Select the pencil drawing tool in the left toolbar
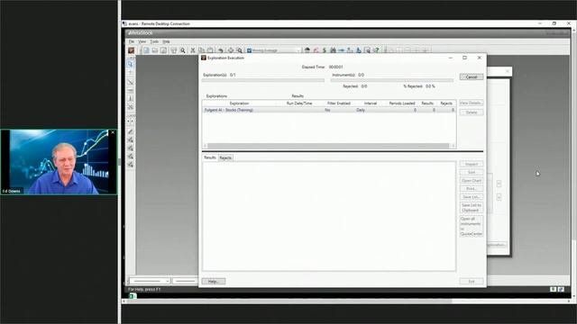Image resolution: width=577 pixels, height=324 pixels. click(x=130, y=131)
